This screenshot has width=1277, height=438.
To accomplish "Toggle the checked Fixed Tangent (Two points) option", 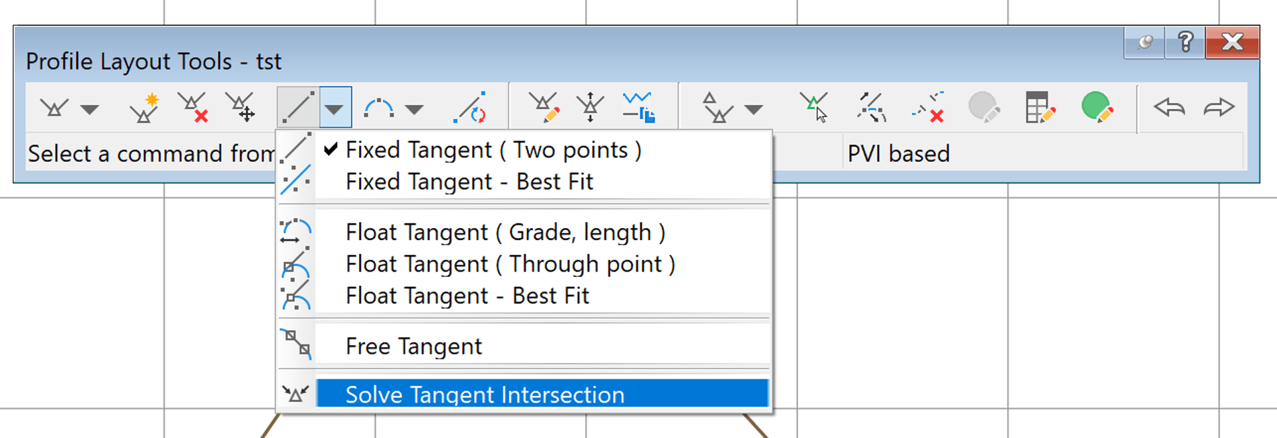I will (x=493, y=150).
